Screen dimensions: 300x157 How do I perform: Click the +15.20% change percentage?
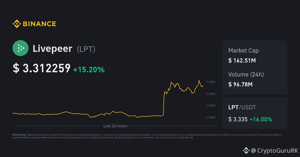tap(89, 70)
